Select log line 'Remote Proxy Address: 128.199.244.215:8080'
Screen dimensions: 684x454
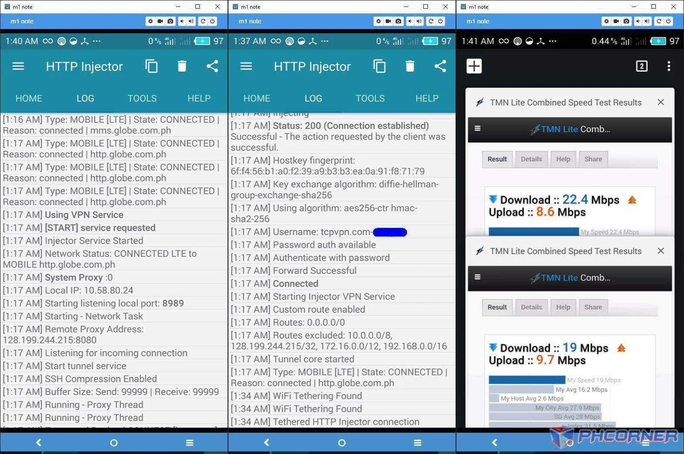tap(114, 335)
